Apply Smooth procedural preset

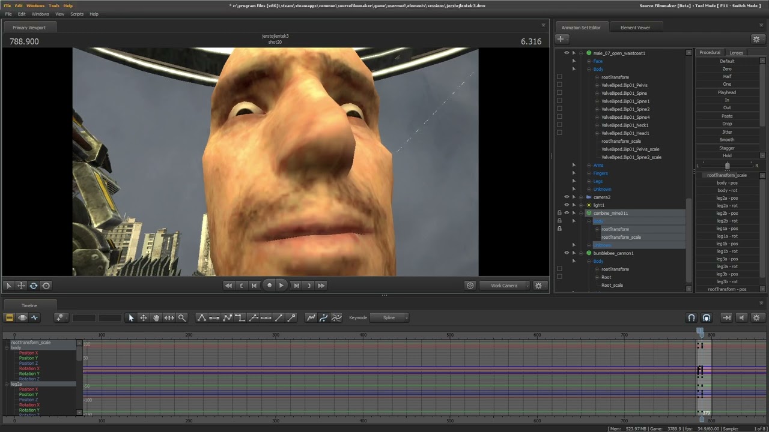pyautogui.click(x=727, y=140)
